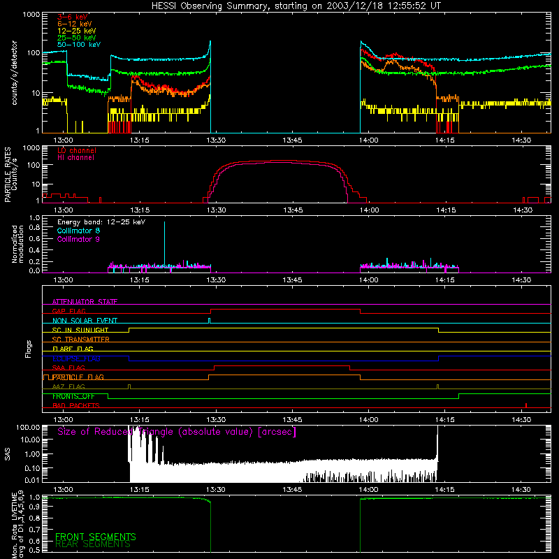Screen dimensions: 559x559
Task: Click the NON_SOLAR_EVENT flag label
Action: (85, 321)
